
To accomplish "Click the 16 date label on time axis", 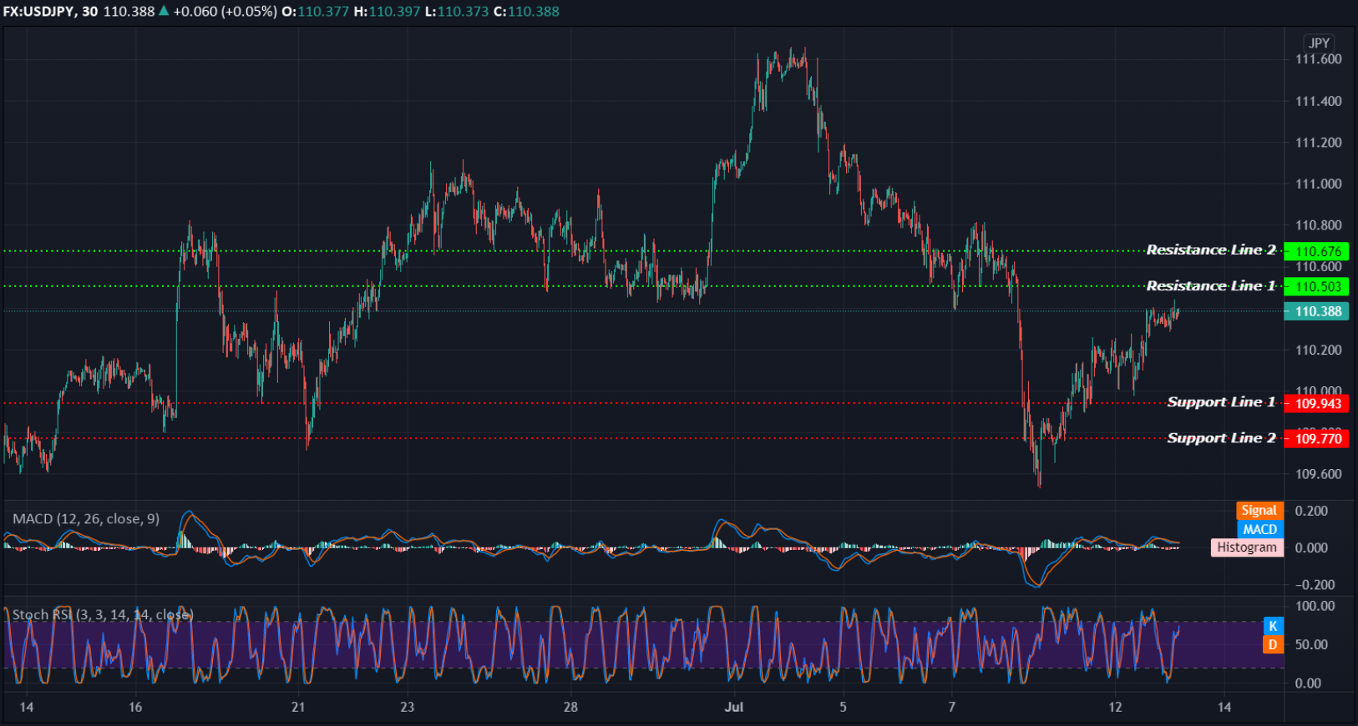I will tap(135, 707).
